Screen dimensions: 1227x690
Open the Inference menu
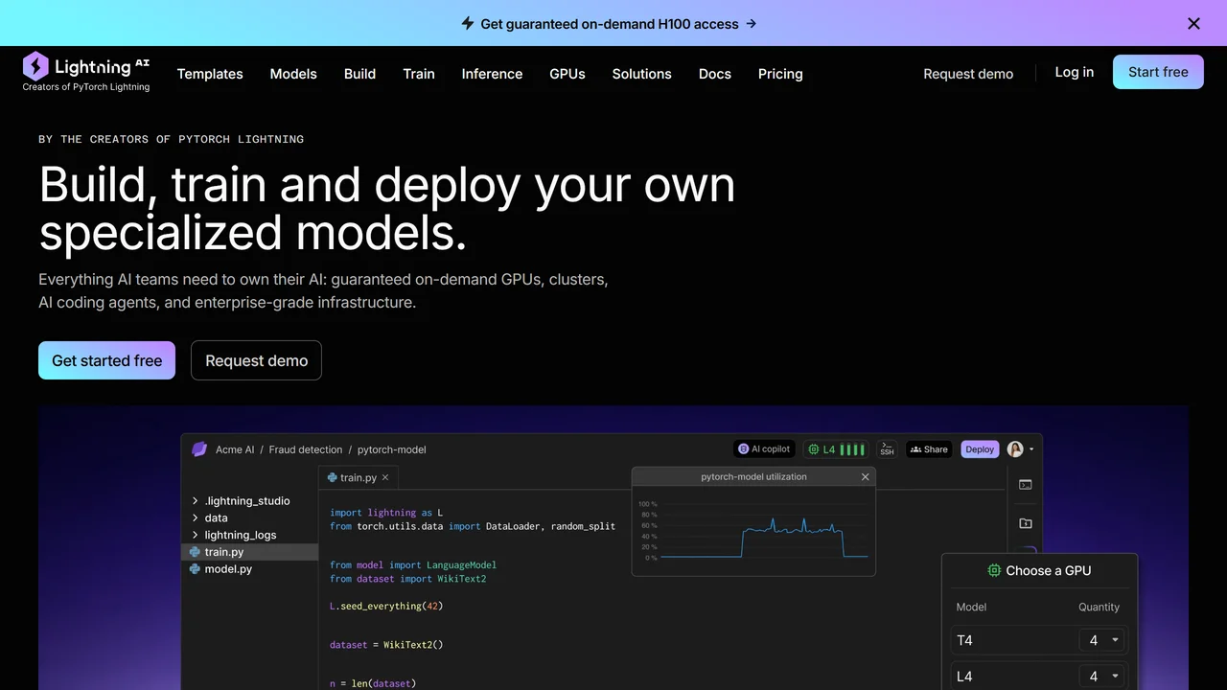[492, 74]
